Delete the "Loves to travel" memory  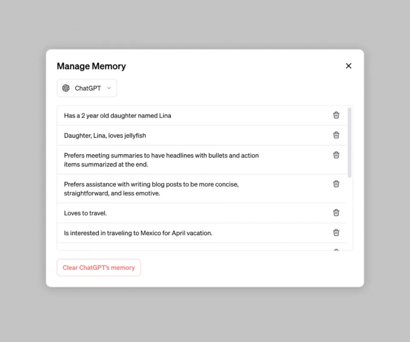tap(336, 213)
